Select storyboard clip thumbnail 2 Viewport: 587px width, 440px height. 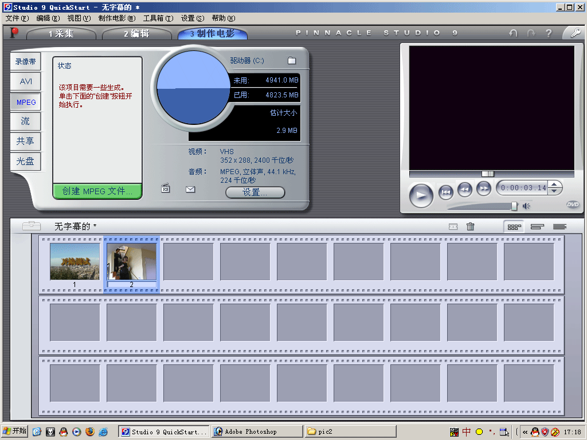(x=132, y=261)
